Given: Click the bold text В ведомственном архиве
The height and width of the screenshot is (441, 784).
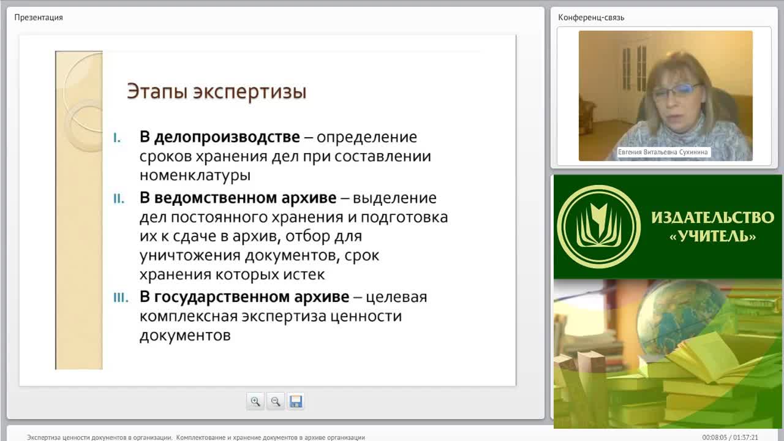Looking at the screenshot, I should click(238, 198).
